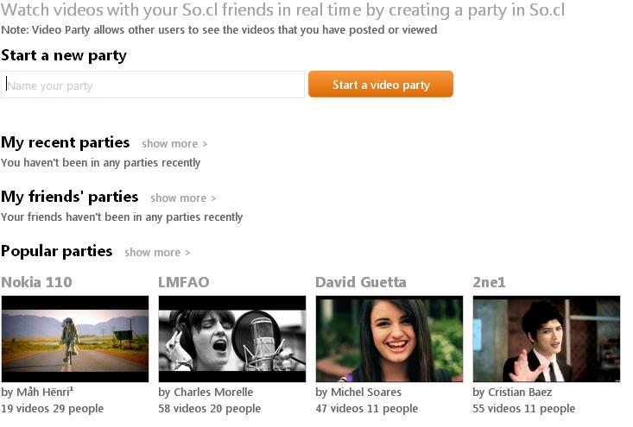This screenshot has width=633, height=427.
Task: Open the 2ne1 party title
Action: 489,282
